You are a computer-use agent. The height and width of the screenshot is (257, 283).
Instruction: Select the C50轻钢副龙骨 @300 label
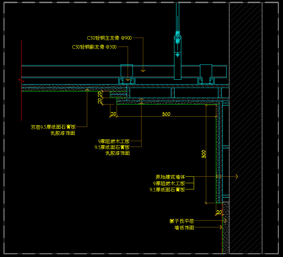[x=94, y=47]
